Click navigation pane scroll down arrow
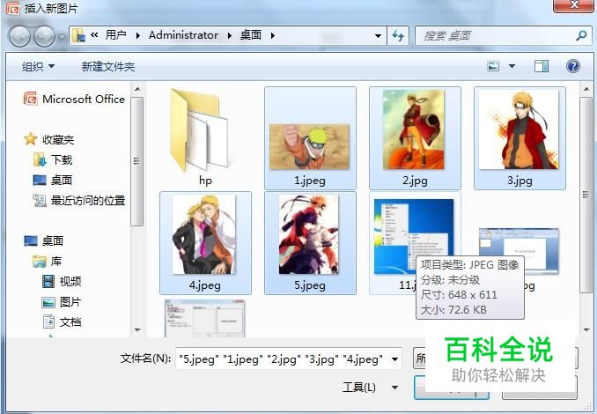Screen dimensions: 597x414 point(137,329)
